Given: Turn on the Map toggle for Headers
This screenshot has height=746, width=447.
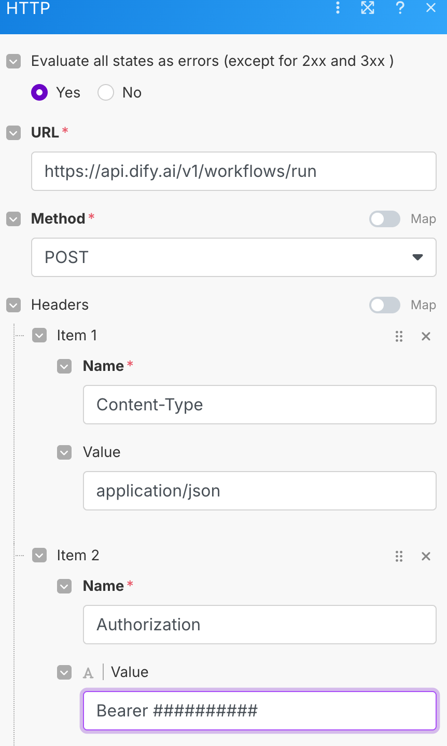Looking at the screenshot, I should 384,305.
